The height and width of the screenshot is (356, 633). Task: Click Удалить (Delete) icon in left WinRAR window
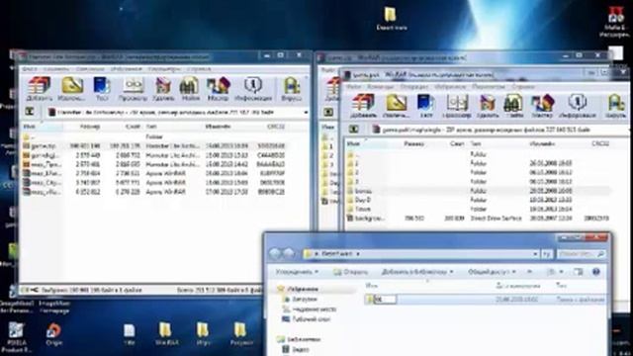coord(163,89)
